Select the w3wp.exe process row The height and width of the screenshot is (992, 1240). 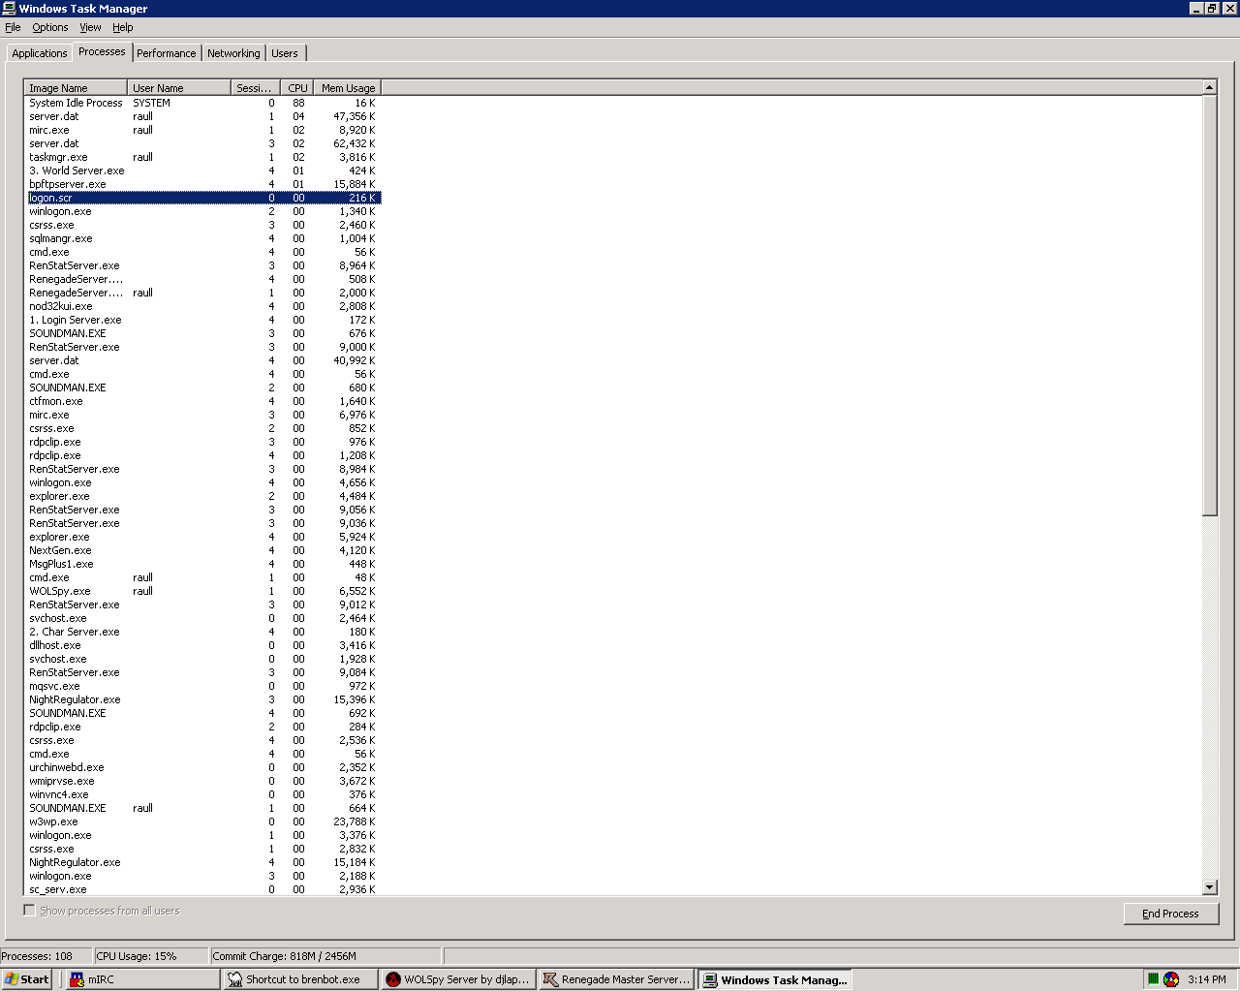pyautogui.click(x=53, y=821)
